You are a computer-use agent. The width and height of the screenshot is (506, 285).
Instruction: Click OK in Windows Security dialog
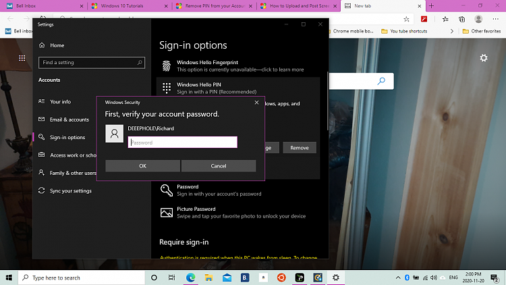click(142, 165)
